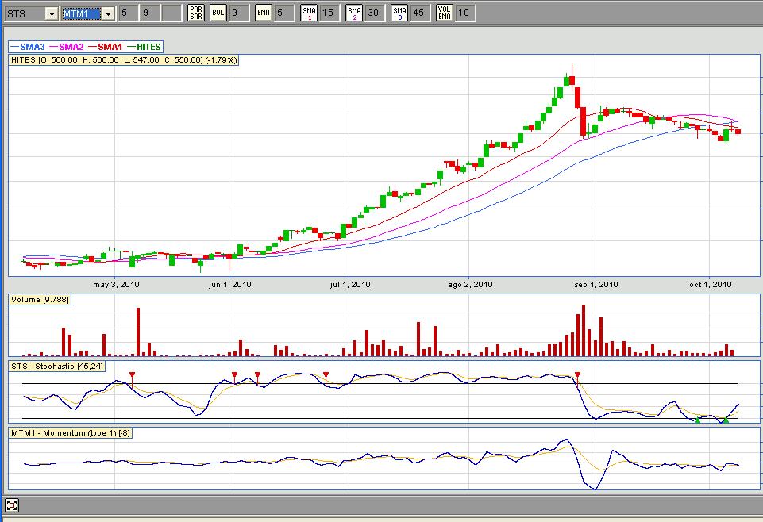The image size is (763, 522).
Task: Click the SMA3 legend label
Action: point(30,47)
